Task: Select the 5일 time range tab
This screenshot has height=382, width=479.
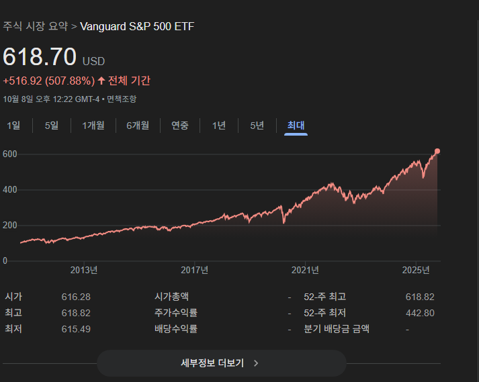Action: (x=52, y=125)
